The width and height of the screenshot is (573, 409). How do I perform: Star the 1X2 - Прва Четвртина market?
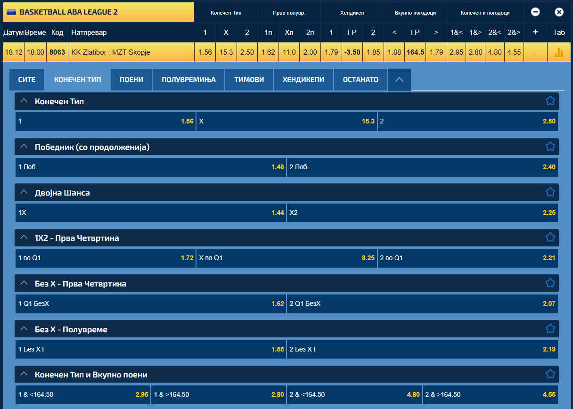pyautogui.click(x=550, y=237)
